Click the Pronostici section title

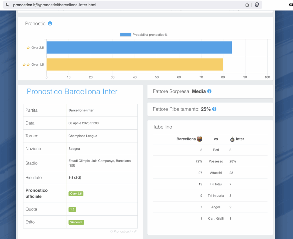point(36,23)
